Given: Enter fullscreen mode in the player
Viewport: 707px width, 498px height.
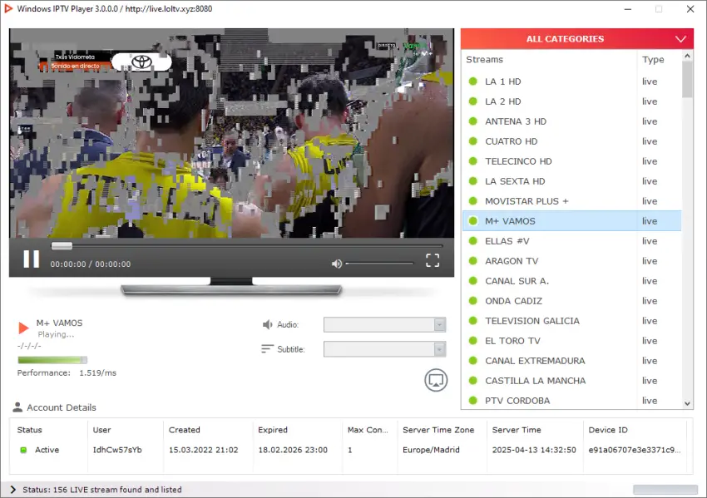Looking at the screenshot, I should (x=433, y=260).
